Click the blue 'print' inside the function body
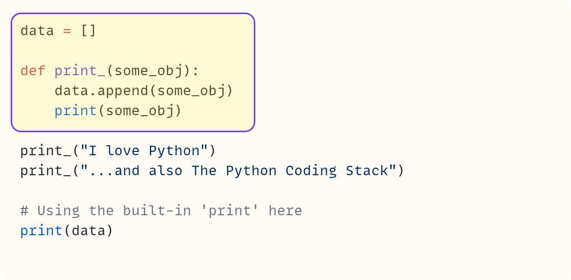Screen dimensions: 571x280 click(x=76, y=111)
